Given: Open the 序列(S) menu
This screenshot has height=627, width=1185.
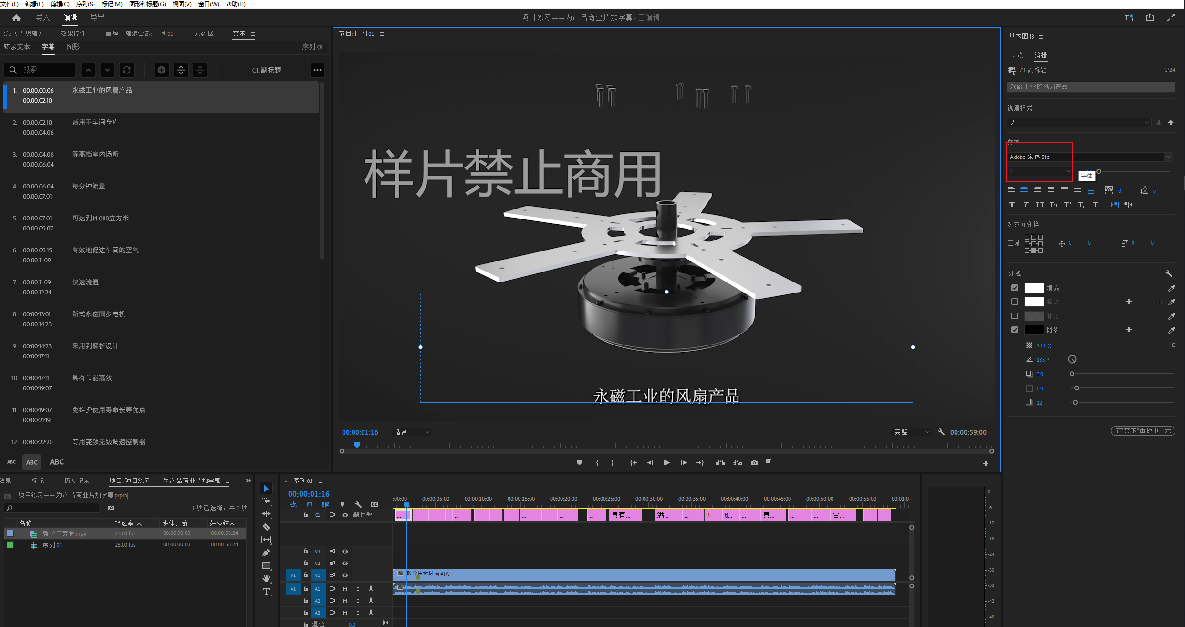Looking at the screenshot, I should pyautogui.click(x=85, y=4).
